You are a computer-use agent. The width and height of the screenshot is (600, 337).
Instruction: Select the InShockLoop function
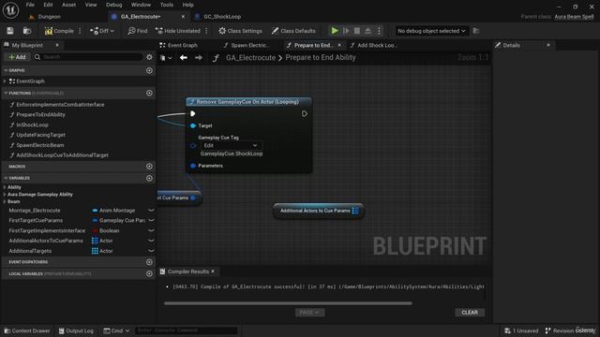32,125
